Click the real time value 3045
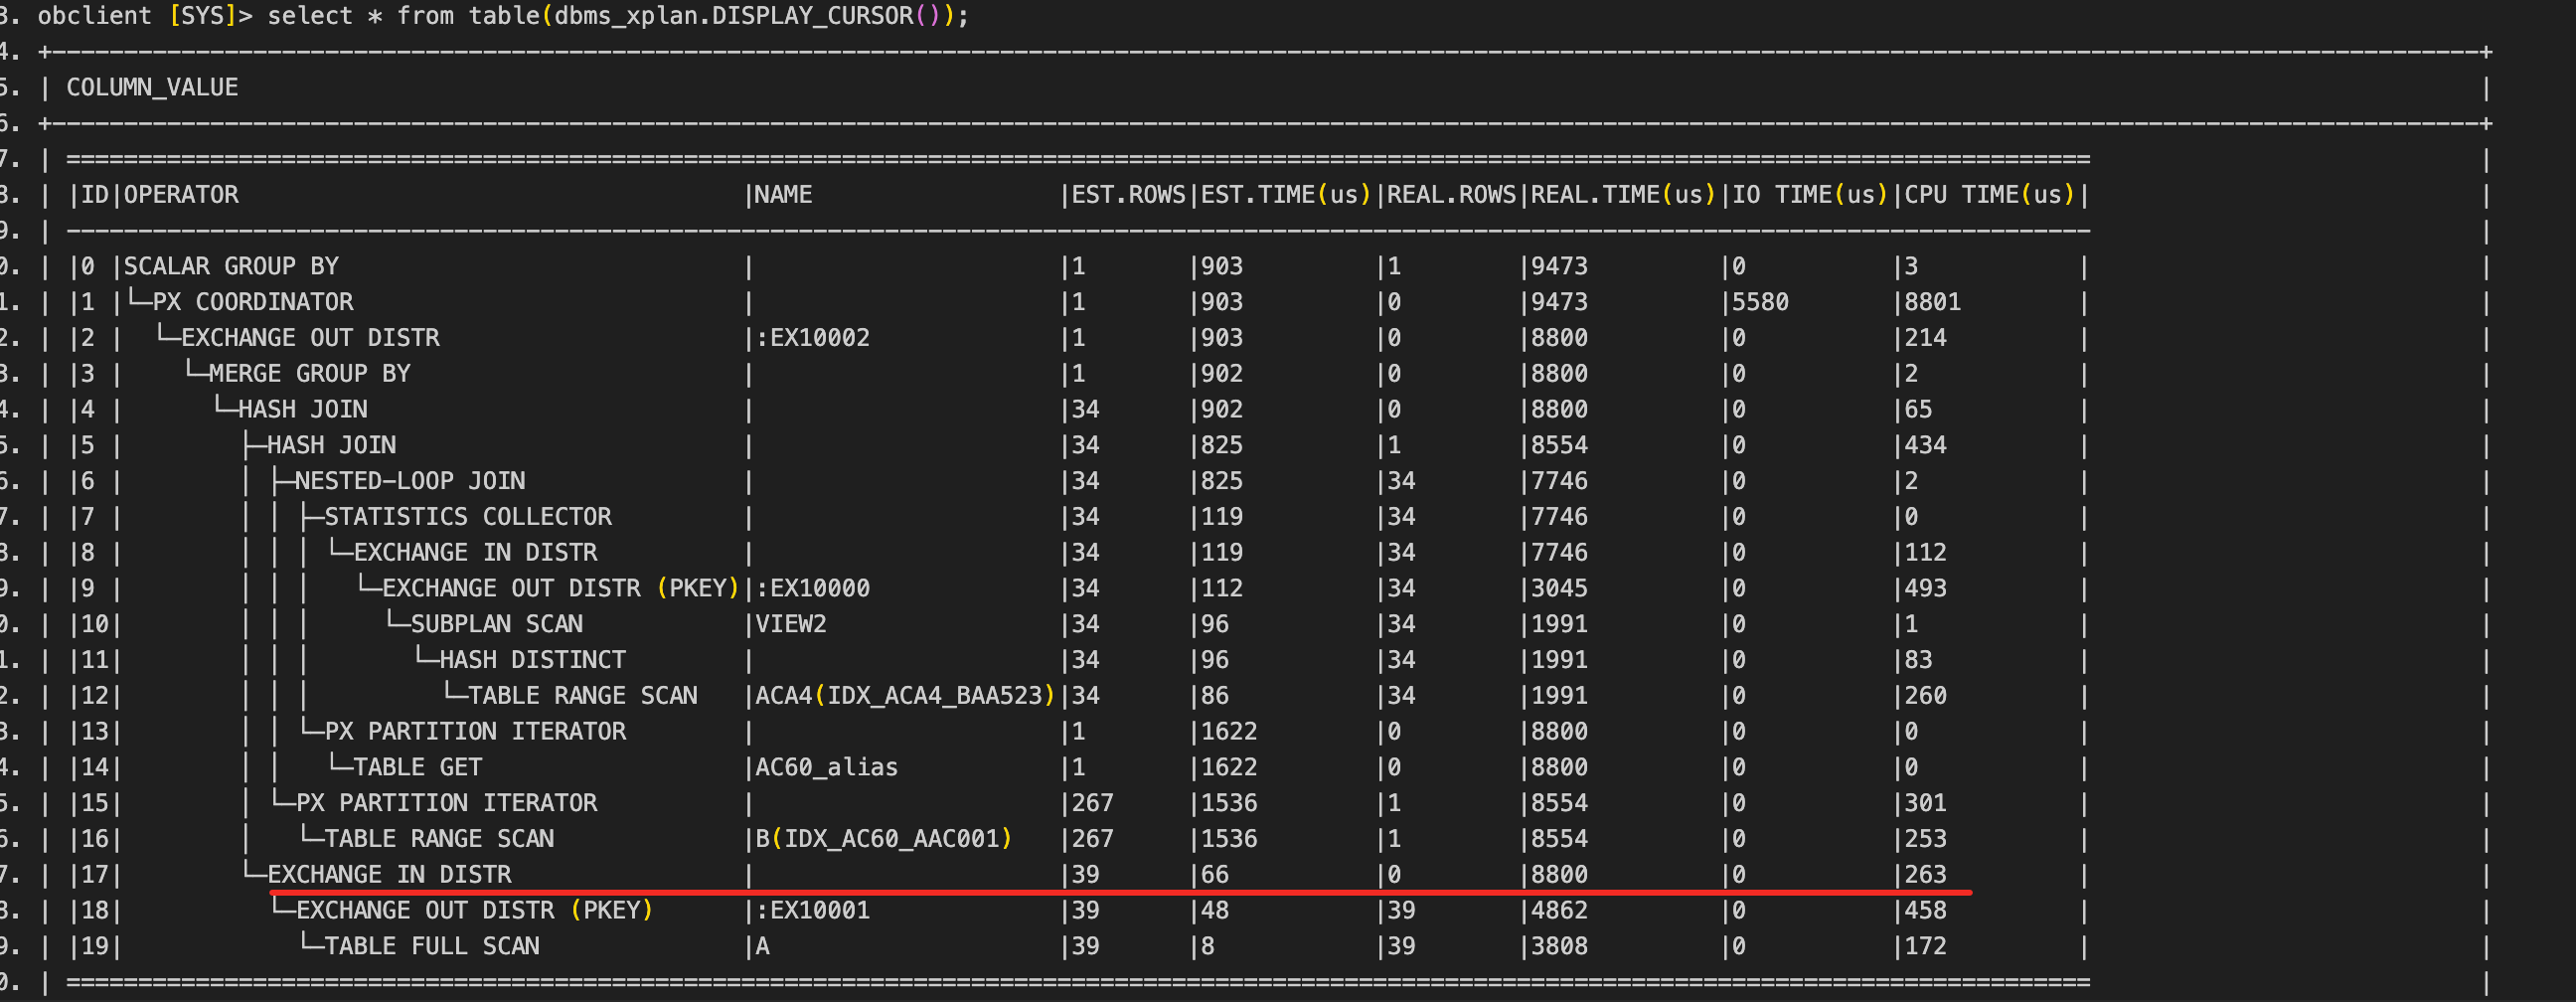This screenshot has height=1002, width=2576. [x=1560, y=588]
